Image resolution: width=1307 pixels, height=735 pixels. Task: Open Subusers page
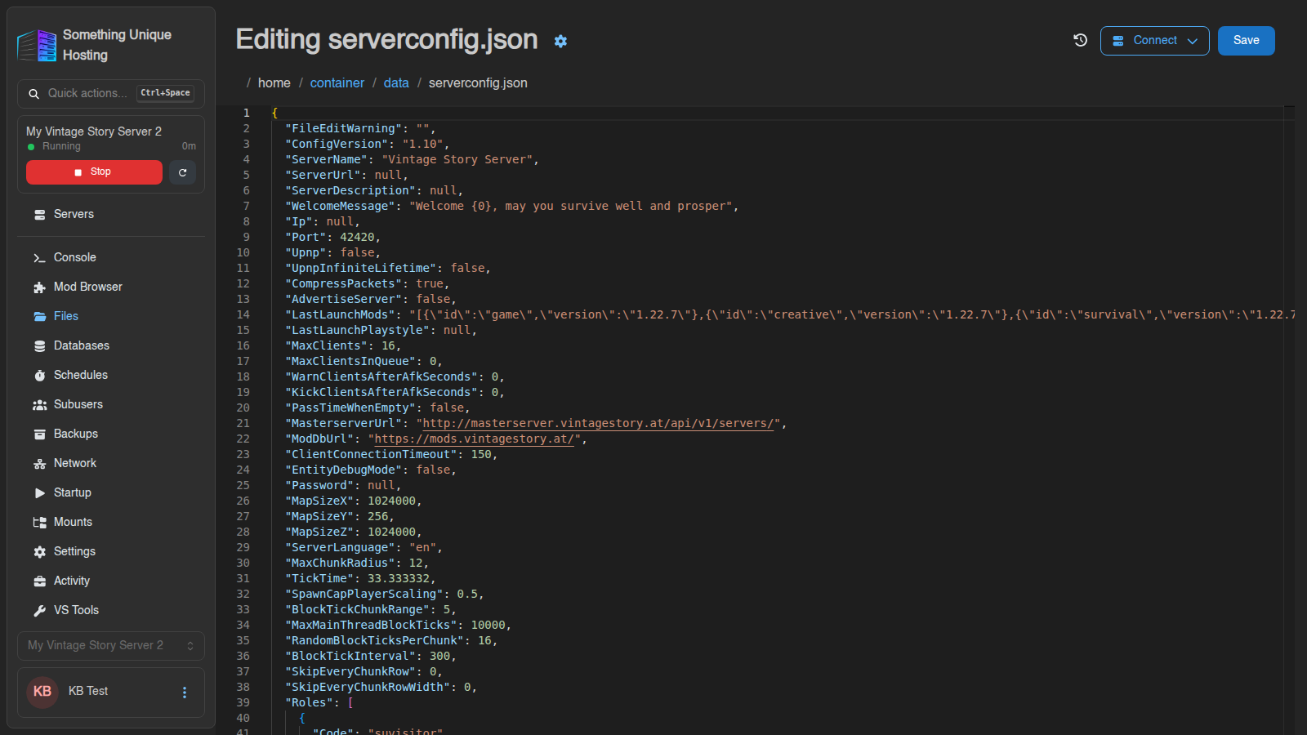pos(111,404)
